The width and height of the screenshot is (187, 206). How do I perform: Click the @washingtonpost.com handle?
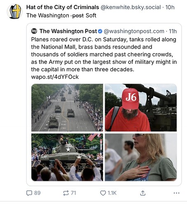tap(134, 31)
